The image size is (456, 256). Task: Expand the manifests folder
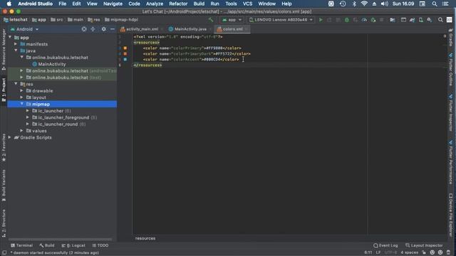16,44
